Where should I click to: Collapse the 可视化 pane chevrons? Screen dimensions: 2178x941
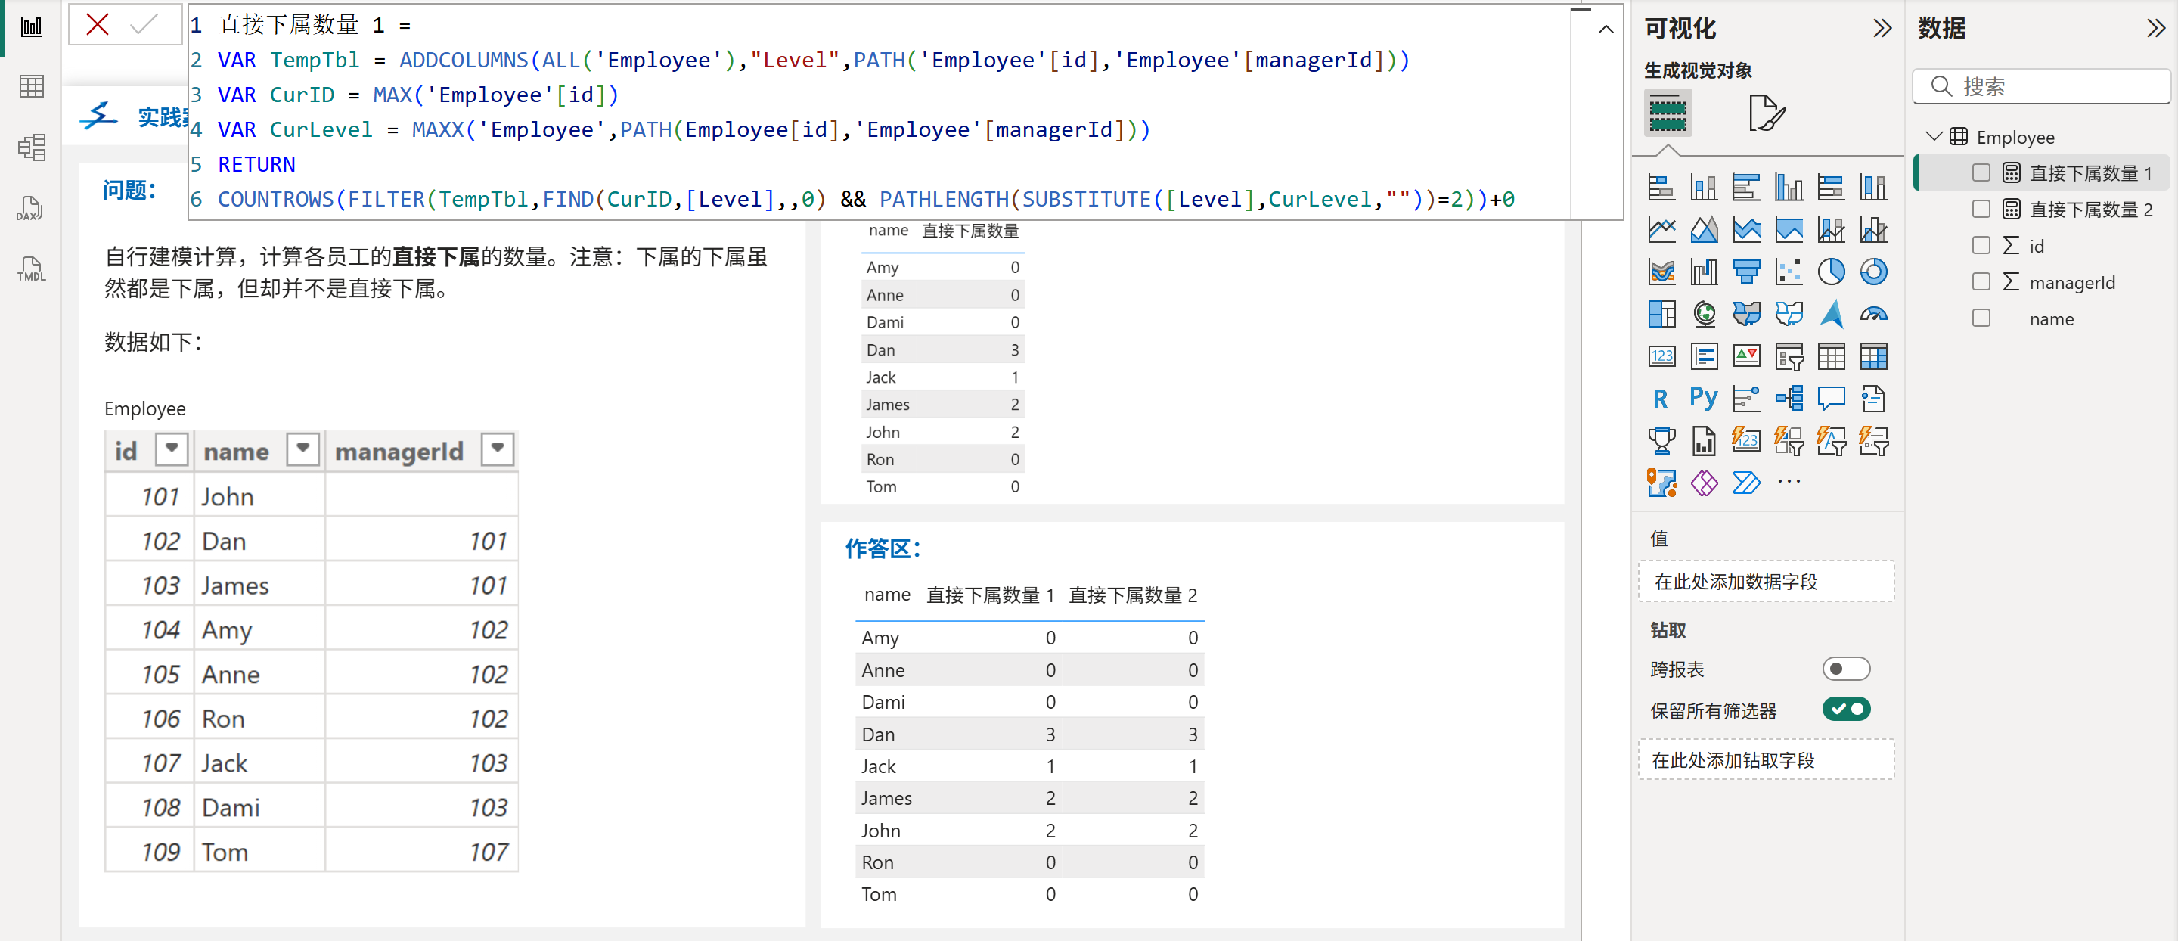(1882, 29)
